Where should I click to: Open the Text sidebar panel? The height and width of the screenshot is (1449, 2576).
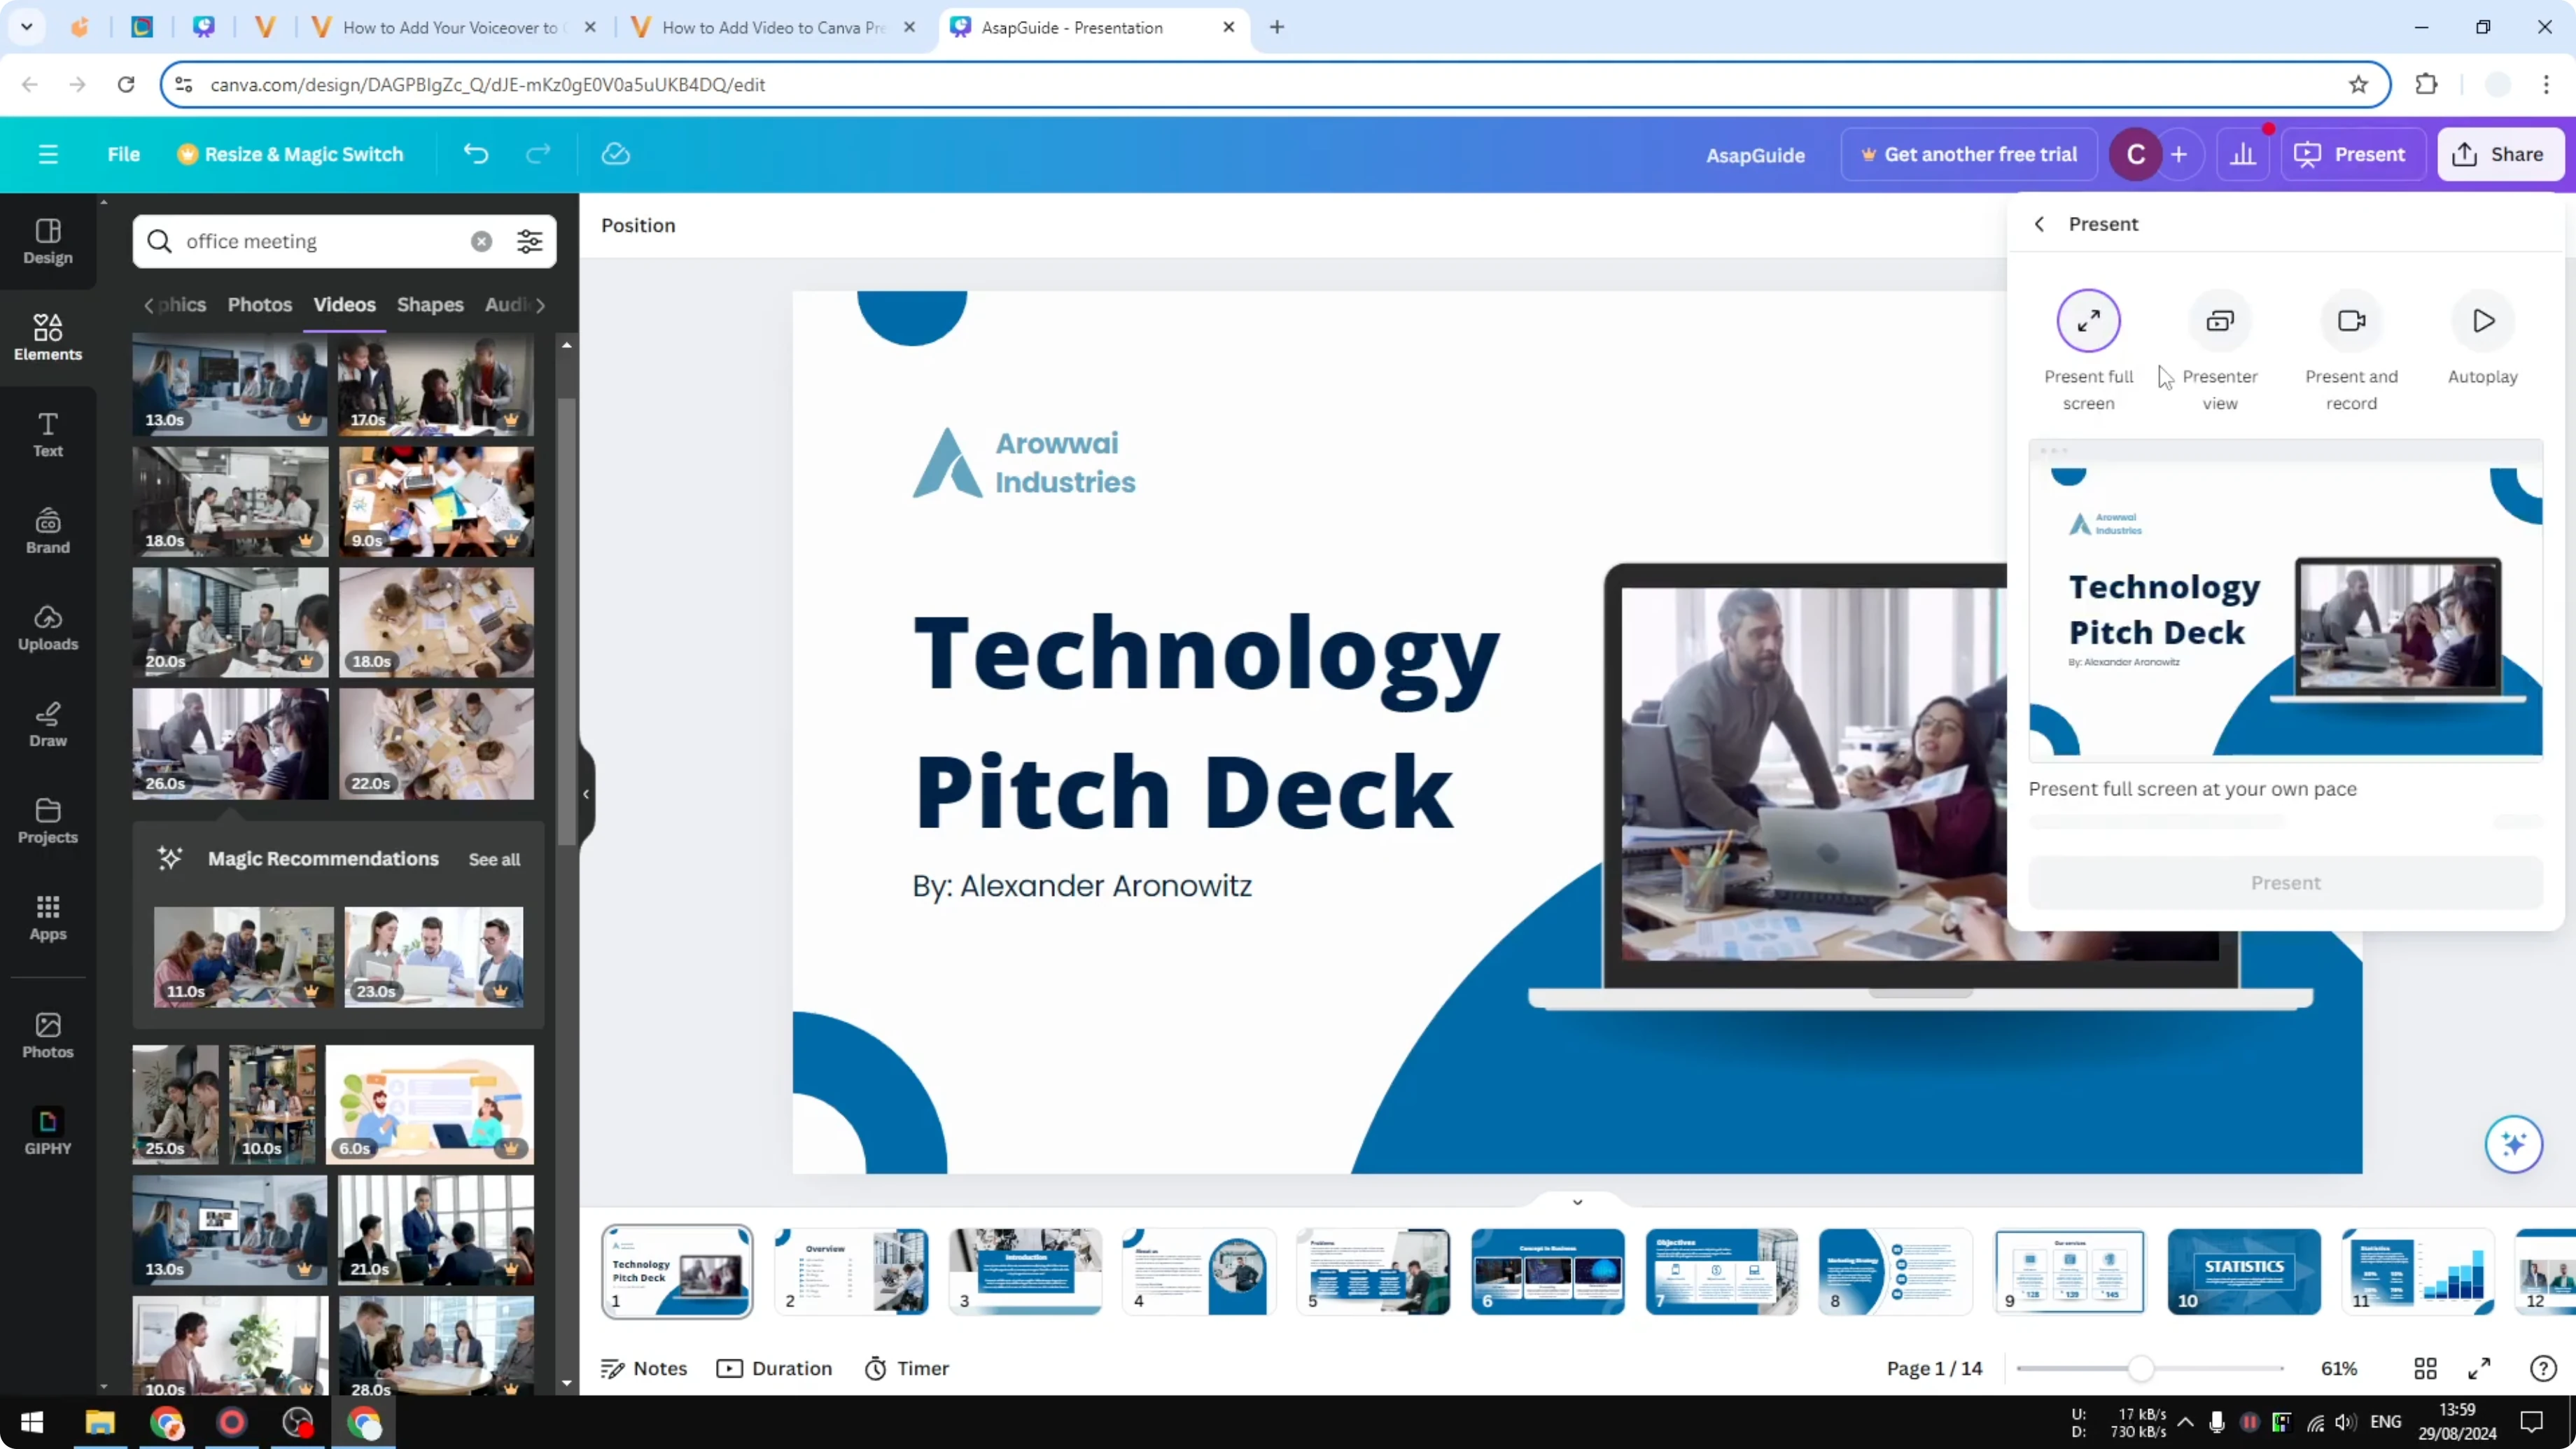coord(48,435)
